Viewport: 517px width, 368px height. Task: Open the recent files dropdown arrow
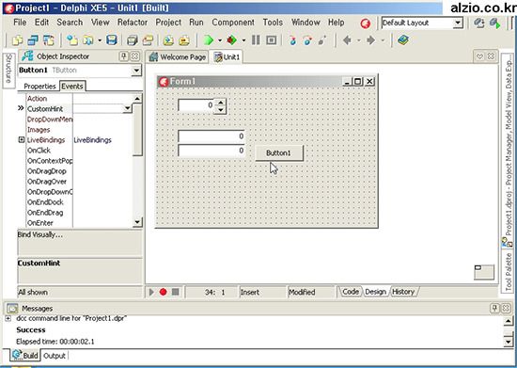click(x=100, y=40)
